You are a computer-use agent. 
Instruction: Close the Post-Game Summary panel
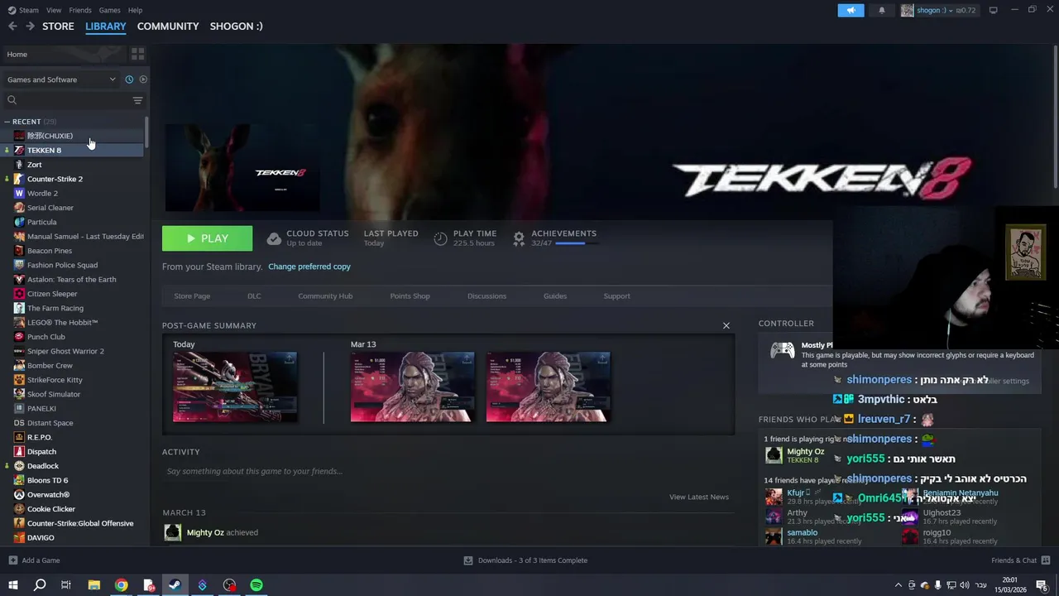726,325
